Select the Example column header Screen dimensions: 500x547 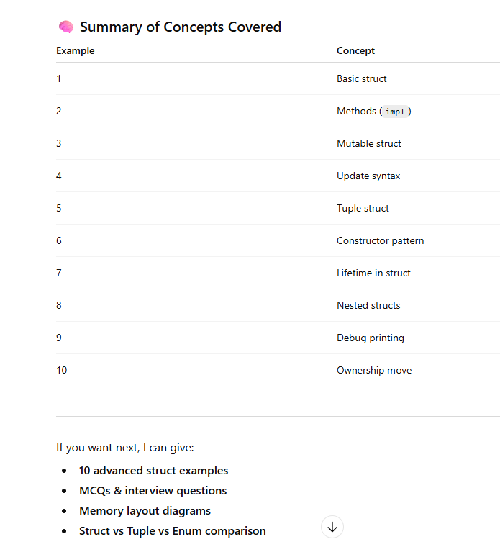[x=76, y=51]
